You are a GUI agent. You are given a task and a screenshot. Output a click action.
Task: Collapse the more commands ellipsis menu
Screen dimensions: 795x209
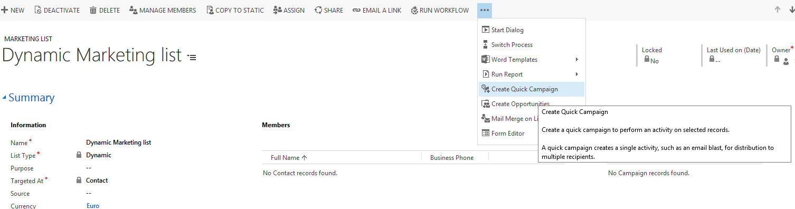(485, 10)
